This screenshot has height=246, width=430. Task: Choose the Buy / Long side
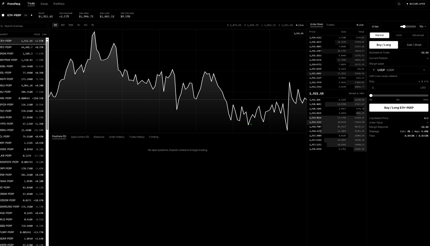click(384, 45)
